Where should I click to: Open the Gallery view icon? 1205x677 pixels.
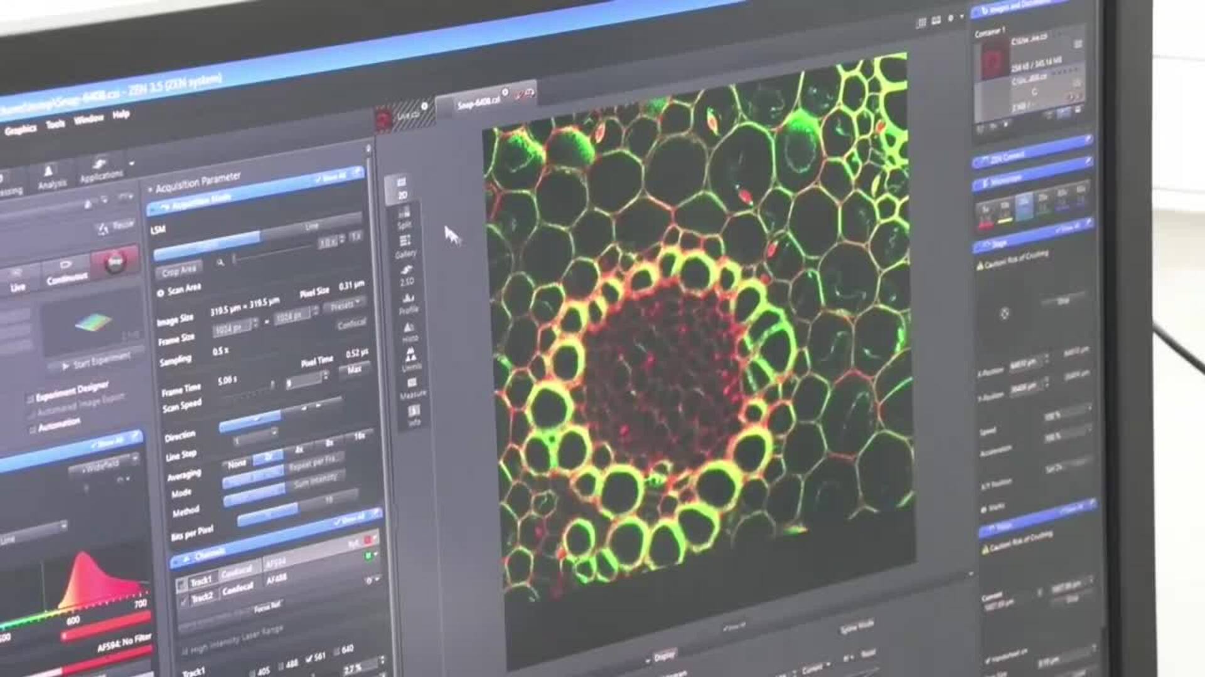(x=405, y=246)
